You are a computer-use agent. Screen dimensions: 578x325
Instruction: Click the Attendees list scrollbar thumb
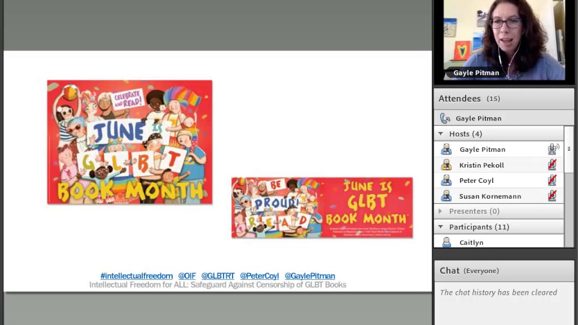[x=569, y=149]
